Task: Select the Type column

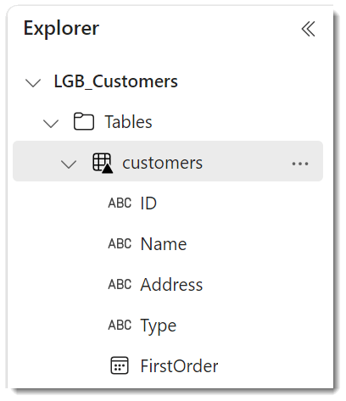Action: click(159, 326)
